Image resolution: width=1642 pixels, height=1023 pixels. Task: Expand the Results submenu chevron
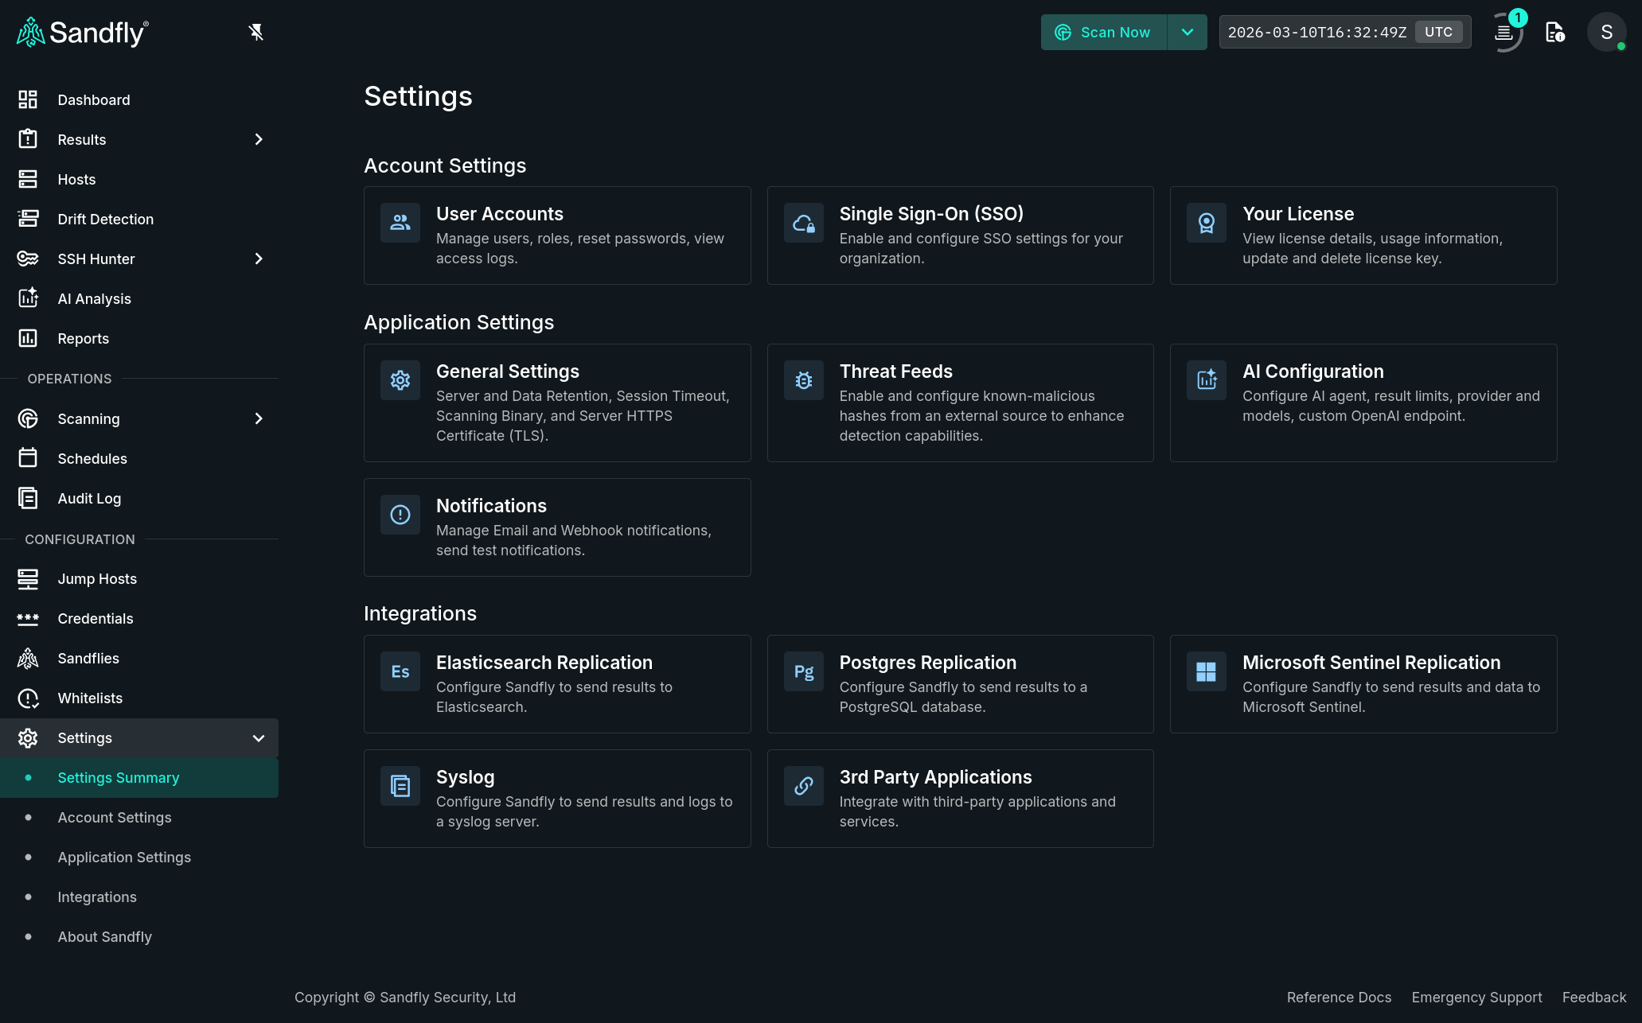coord(258,140)
